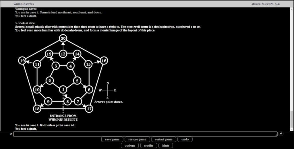Click cave node 1 on the map
This screenshot has width=294, height=149.
pos(63,90)
